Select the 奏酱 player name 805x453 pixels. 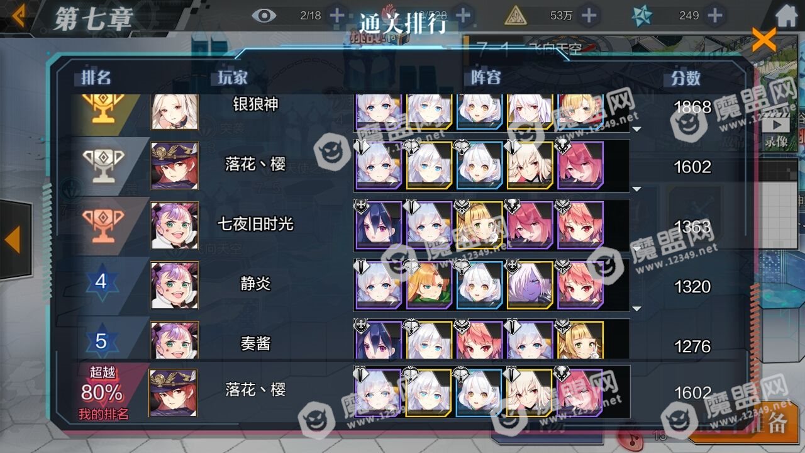(255, 344)
